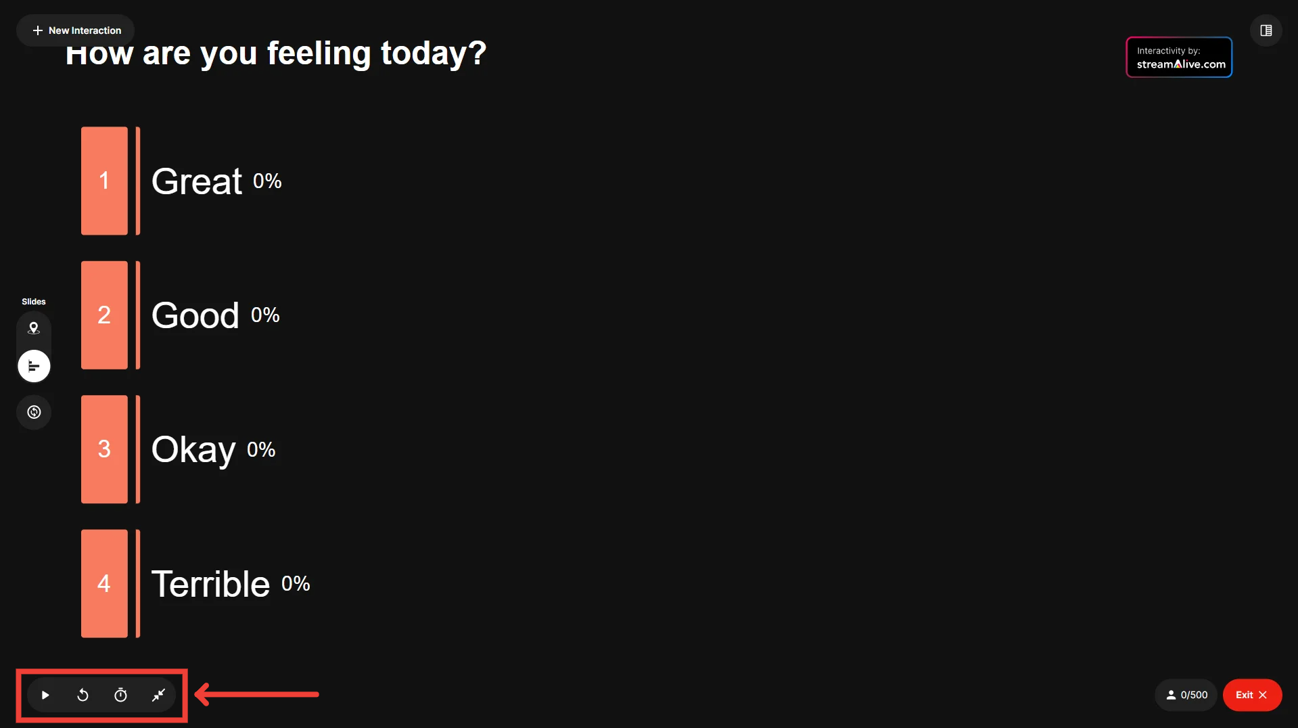Select the poll bar chart slide

[x=34, y=366]
